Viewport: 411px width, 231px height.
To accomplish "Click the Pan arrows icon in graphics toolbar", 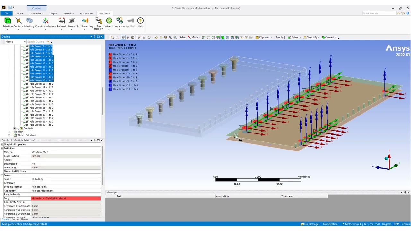I will [156, 37].
